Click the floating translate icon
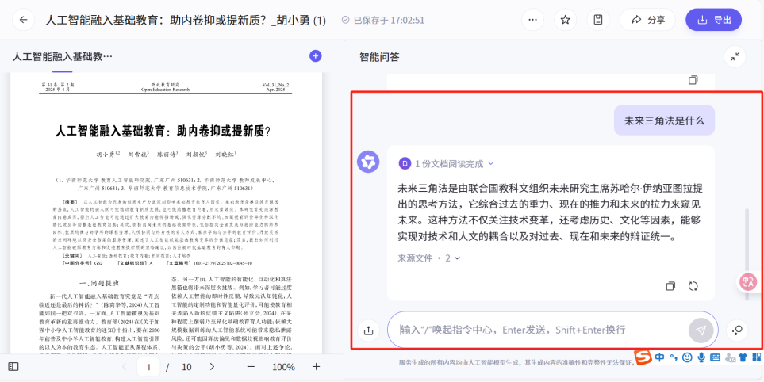Viewport: 764px width, 382px height. [x=748, y=281]
